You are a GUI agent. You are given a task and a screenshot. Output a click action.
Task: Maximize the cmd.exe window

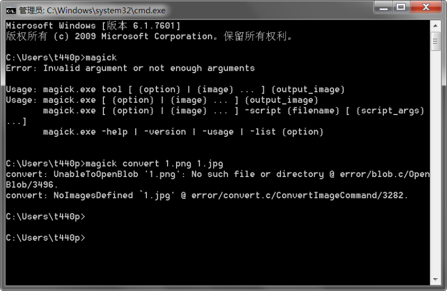(x=401, y=7)
